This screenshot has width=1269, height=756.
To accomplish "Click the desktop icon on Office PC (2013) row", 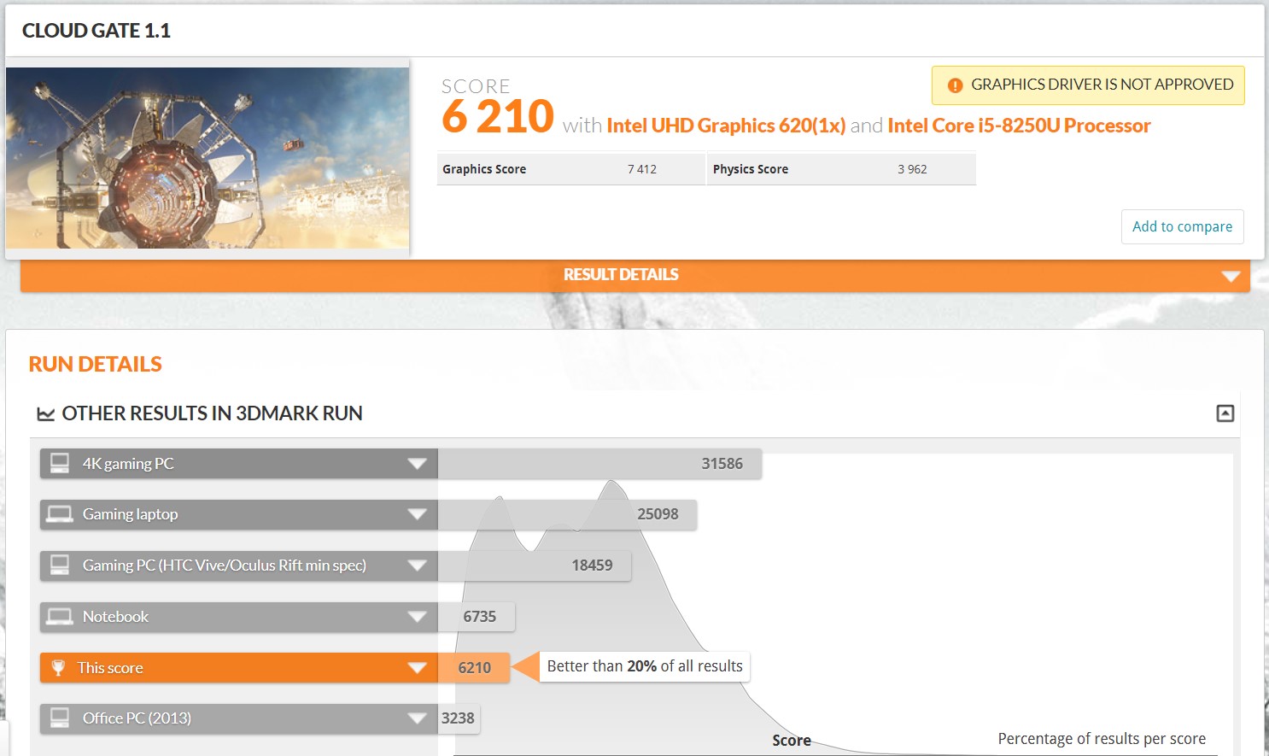I will (x=60, y=718).
